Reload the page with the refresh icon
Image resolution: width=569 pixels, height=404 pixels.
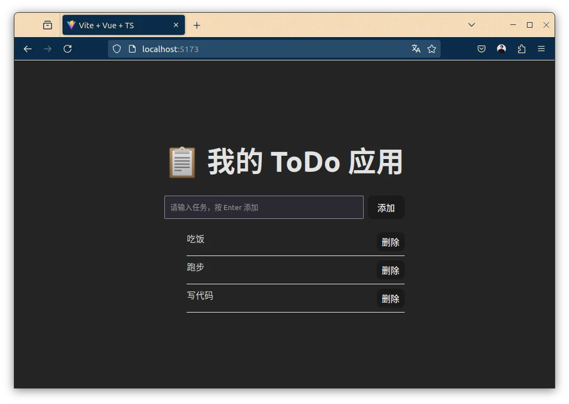[68, 49]
